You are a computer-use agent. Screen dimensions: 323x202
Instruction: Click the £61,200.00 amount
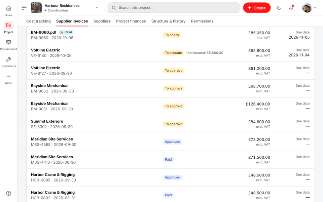(259, 69)
